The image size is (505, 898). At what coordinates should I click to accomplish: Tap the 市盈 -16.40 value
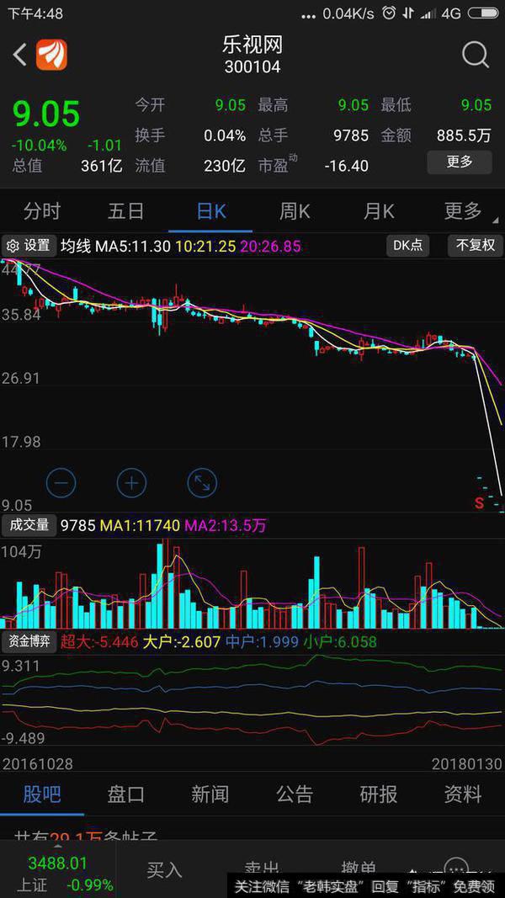[347, 166]
